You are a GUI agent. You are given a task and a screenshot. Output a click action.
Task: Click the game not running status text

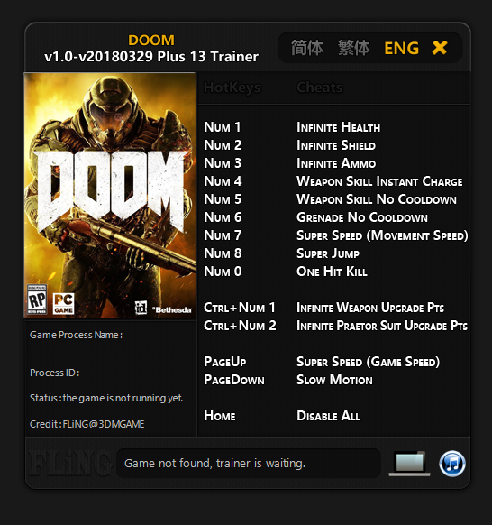(106, 398)
